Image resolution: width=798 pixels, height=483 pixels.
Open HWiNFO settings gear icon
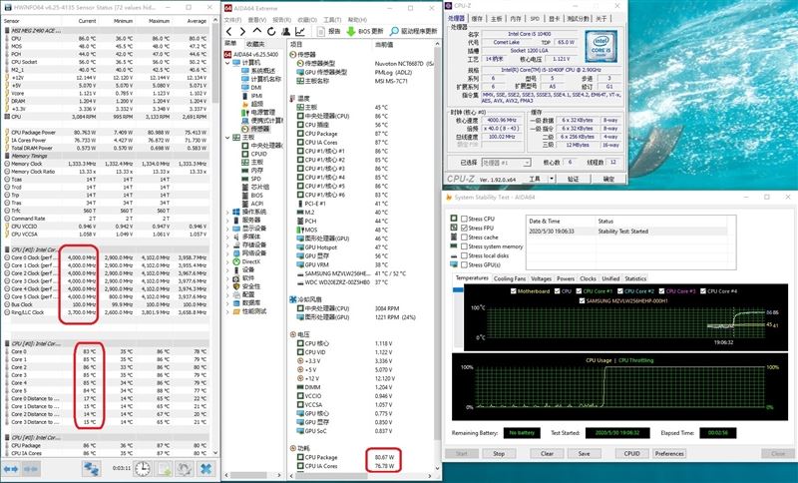tap(185, 469)
